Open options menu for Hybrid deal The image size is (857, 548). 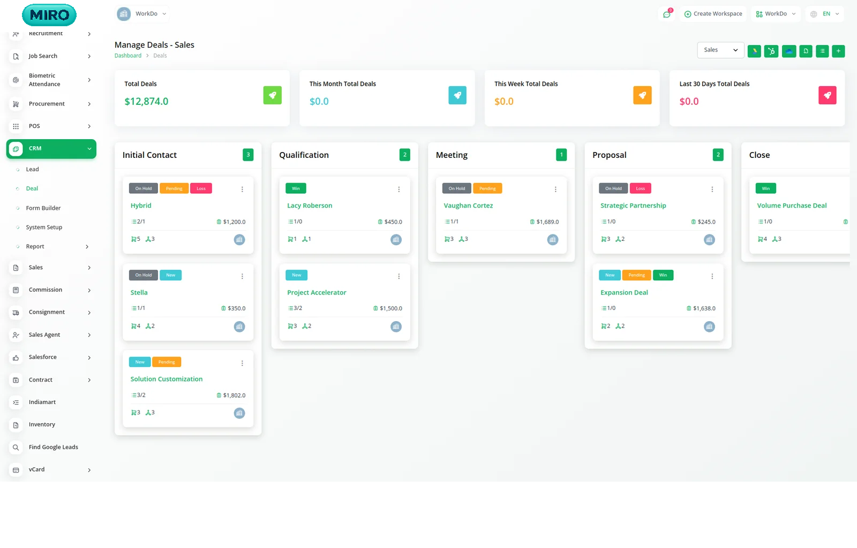click(242, 189)
